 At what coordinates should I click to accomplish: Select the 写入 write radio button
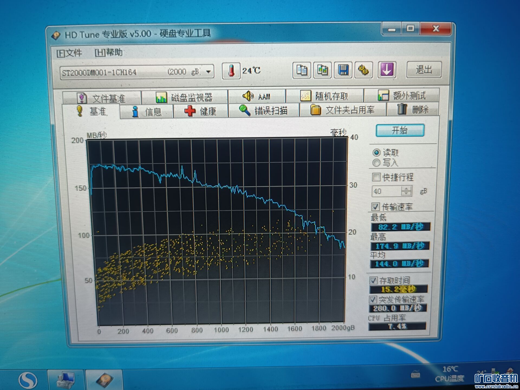click(376, 163)
